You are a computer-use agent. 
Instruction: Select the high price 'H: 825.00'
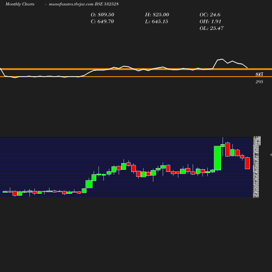point(157,15)
